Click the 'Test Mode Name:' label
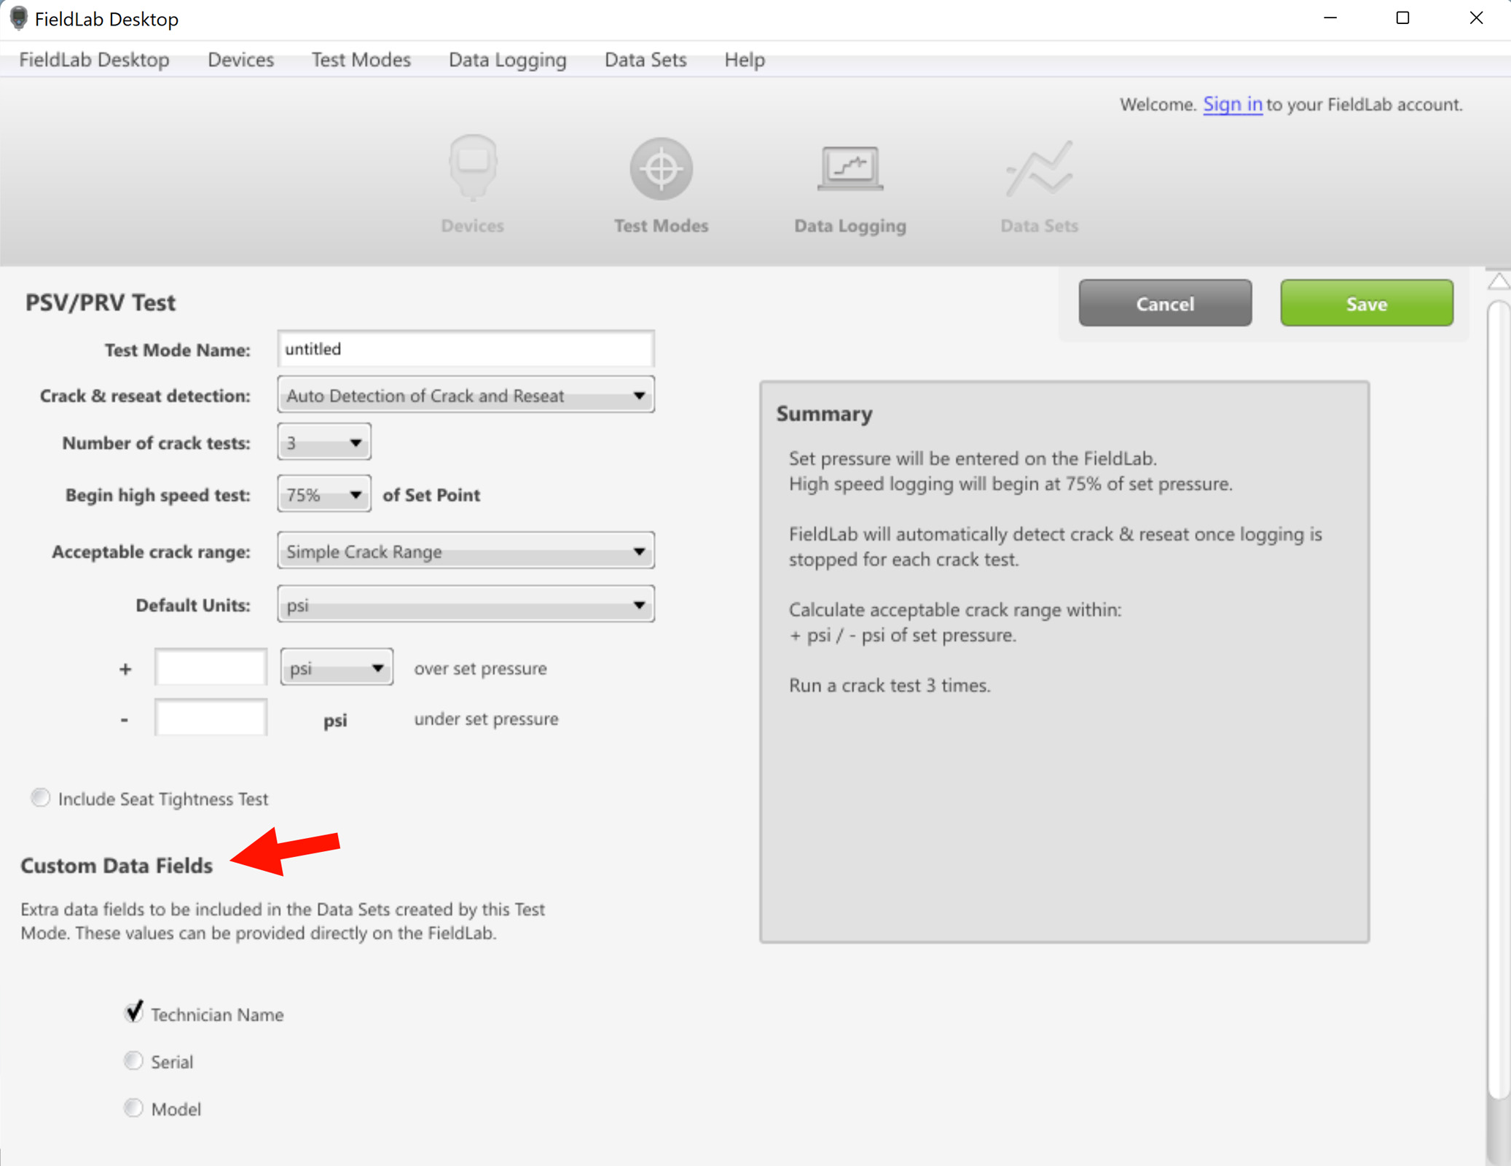This screenshot has width=1511, height=1166. pyautogui.click(x=178, y=350)
